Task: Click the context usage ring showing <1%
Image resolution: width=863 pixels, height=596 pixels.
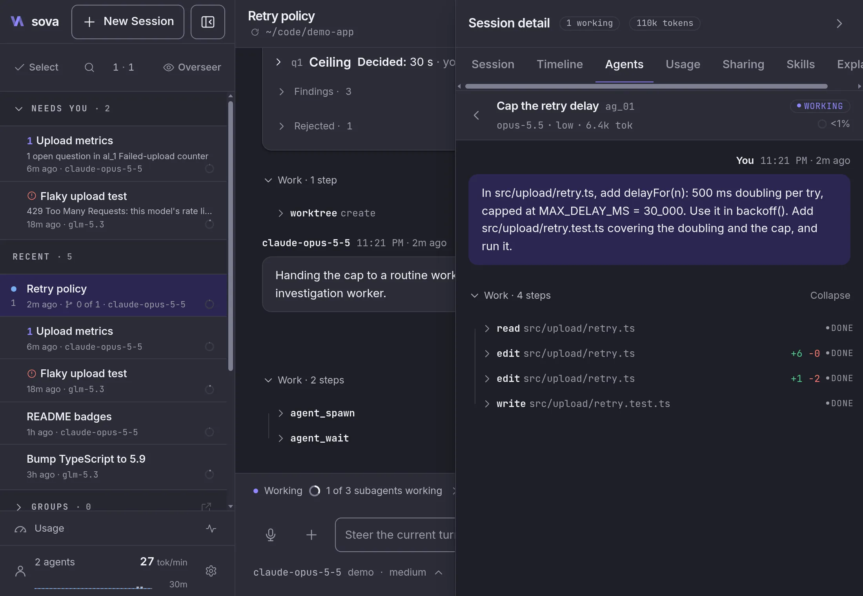Action: [822, 124]
